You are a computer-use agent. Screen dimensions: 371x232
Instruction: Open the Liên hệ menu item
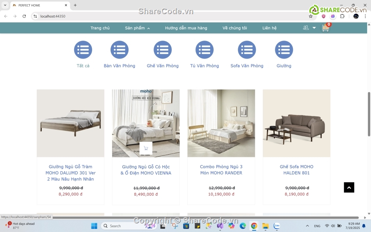(269, 28)
